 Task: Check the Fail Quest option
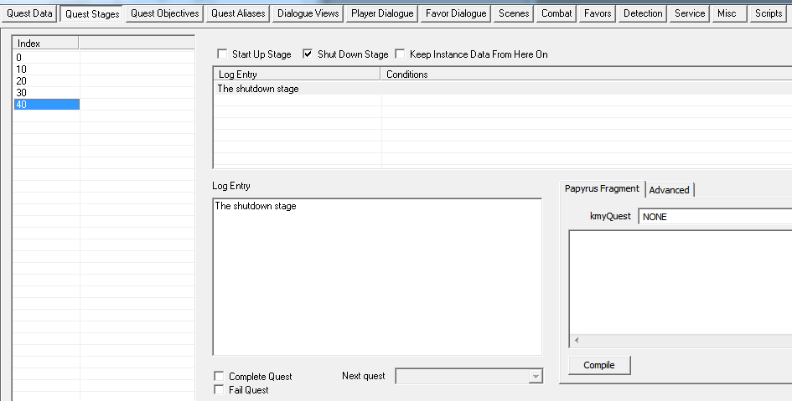[x=220, y=390]
